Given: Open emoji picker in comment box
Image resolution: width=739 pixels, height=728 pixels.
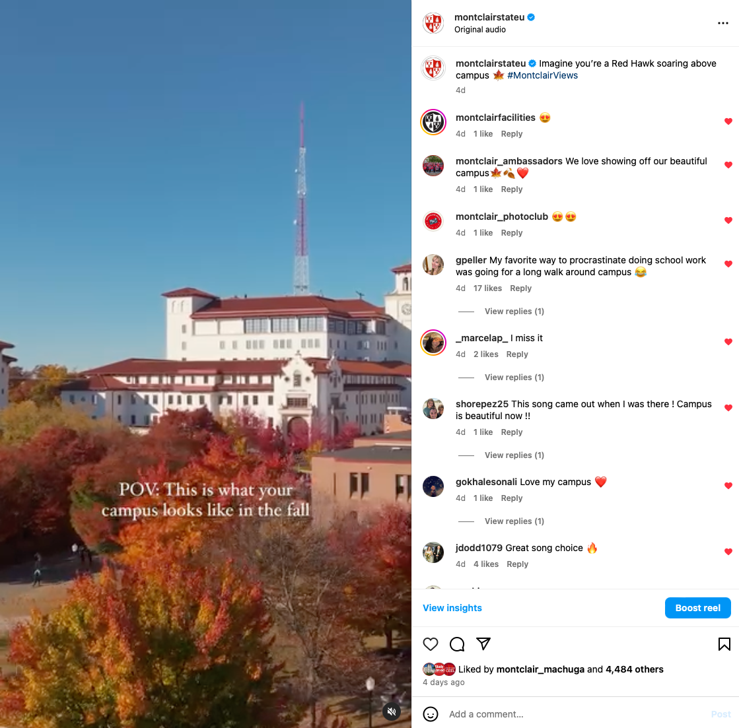Looking at the screenshot, I should coord(431,714).
